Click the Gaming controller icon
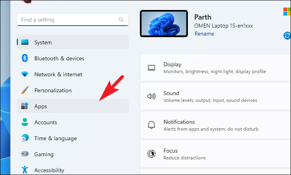Screen dimensions: 291x175 tap(25, 154)
